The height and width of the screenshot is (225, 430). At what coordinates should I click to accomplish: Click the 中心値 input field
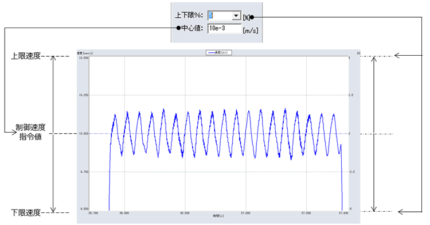pyautogui.click(x=225, y=28)
